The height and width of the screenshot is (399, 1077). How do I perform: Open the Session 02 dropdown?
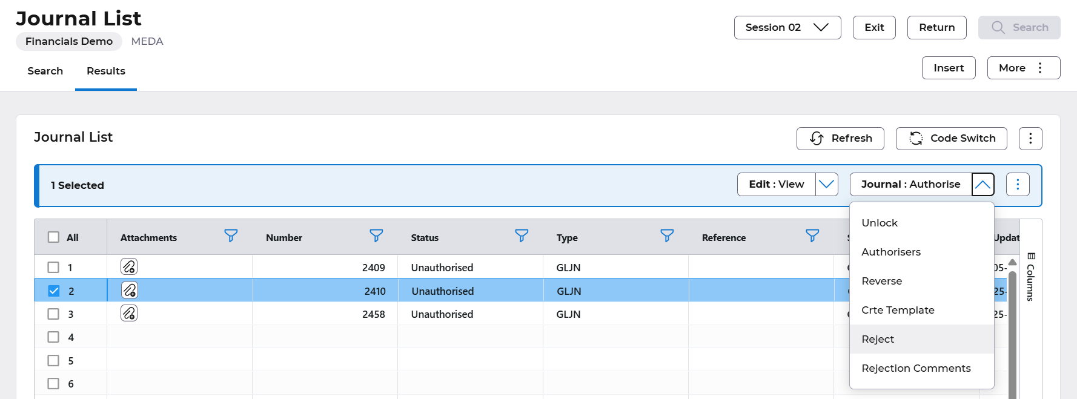click(787, 28)
